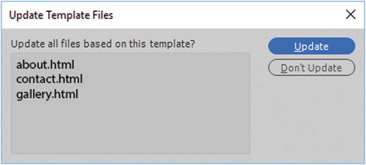Highlight the gallery.html entry
Screen dimensions: 366x165
pyautogui.click(x=47, y=94)
